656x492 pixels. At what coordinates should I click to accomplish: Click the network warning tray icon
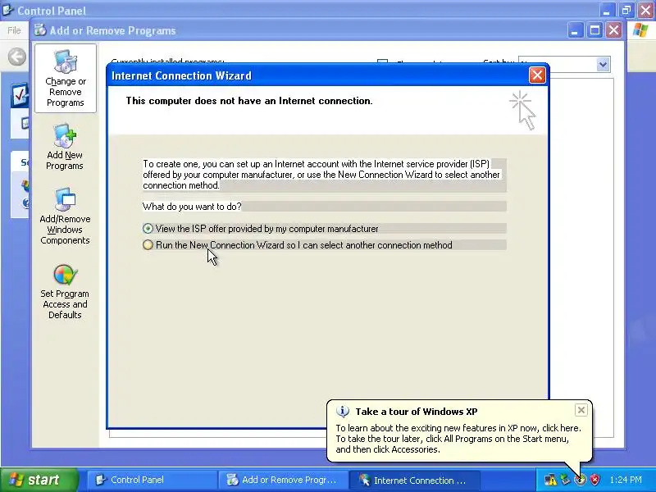[x=551, y=480]
